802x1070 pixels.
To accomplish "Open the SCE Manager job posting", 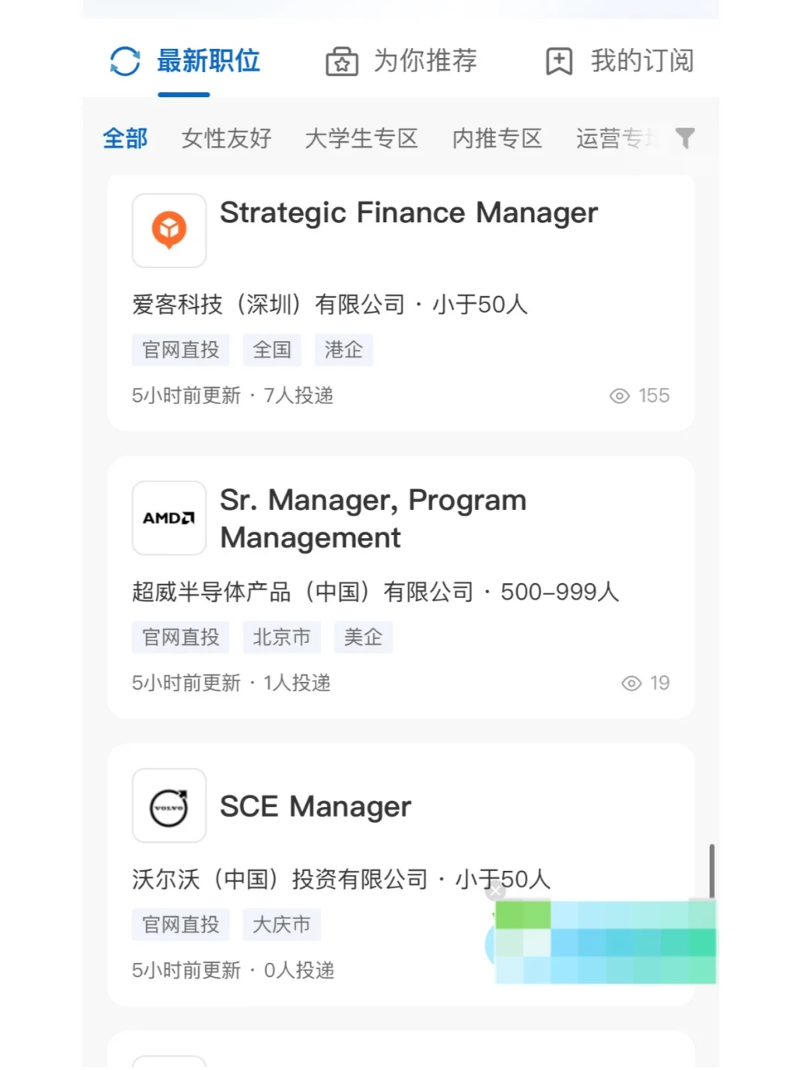I will [316, 806].
